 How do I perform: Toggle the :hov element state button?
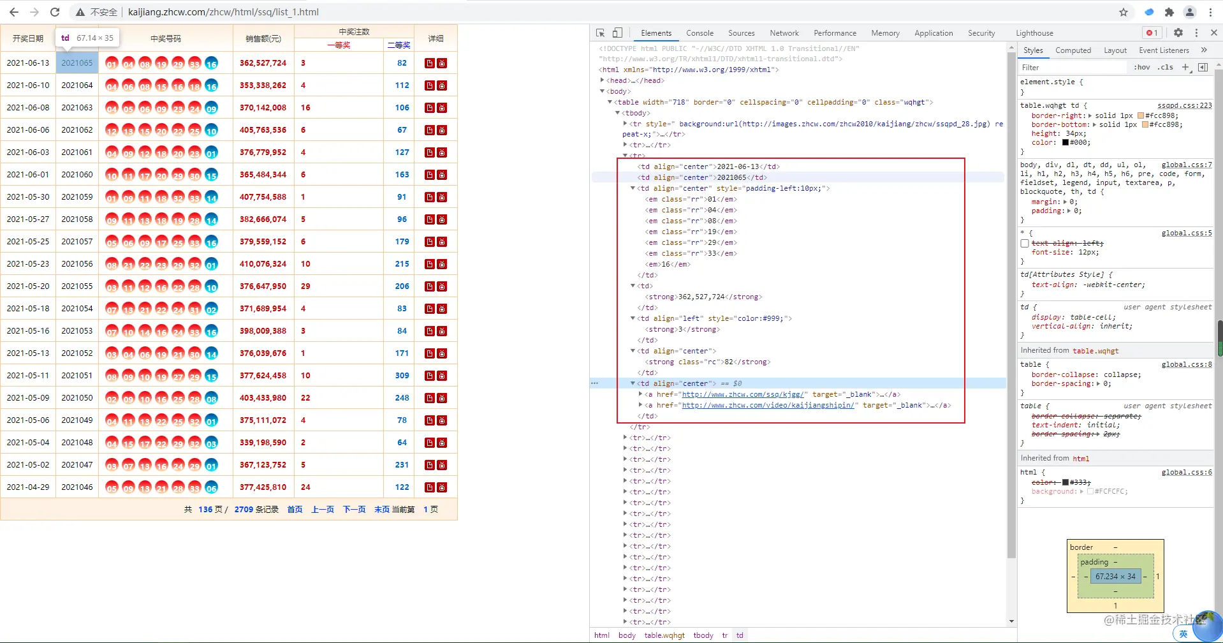coord(1142,67)
